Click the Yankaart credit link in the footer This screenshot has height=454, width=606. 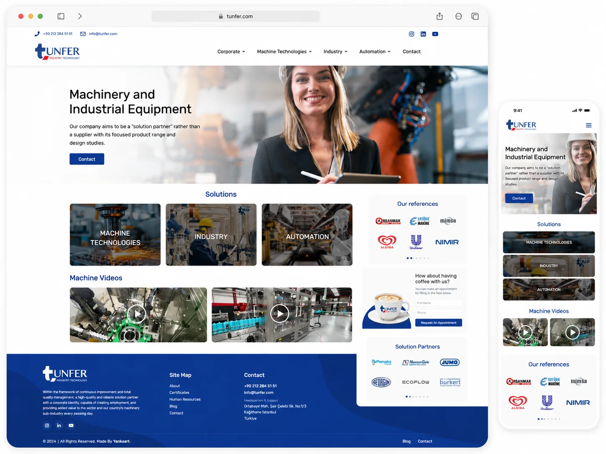(121, 441)
